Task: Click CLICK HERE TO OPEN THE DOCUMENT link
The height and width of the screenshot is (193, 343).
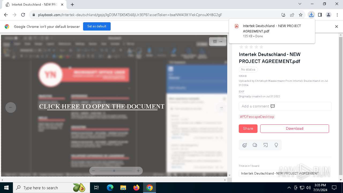Action: pyautogui.click(x=102, y=106)
